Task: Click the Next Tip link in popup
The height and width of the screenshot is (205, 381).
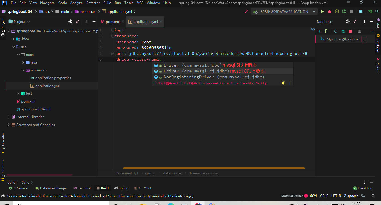Action: click(261, 83)
